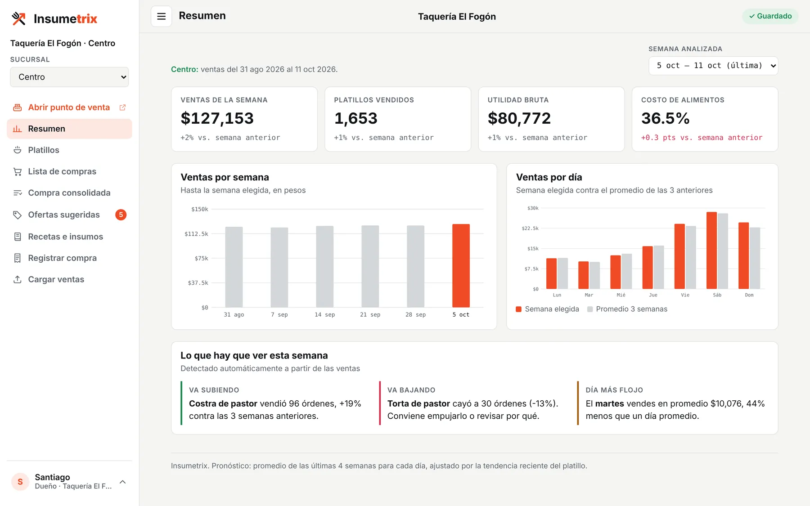Click the checkmark in the Guardado badge
This screenshot has height=506, width=810.
point(751,16)
